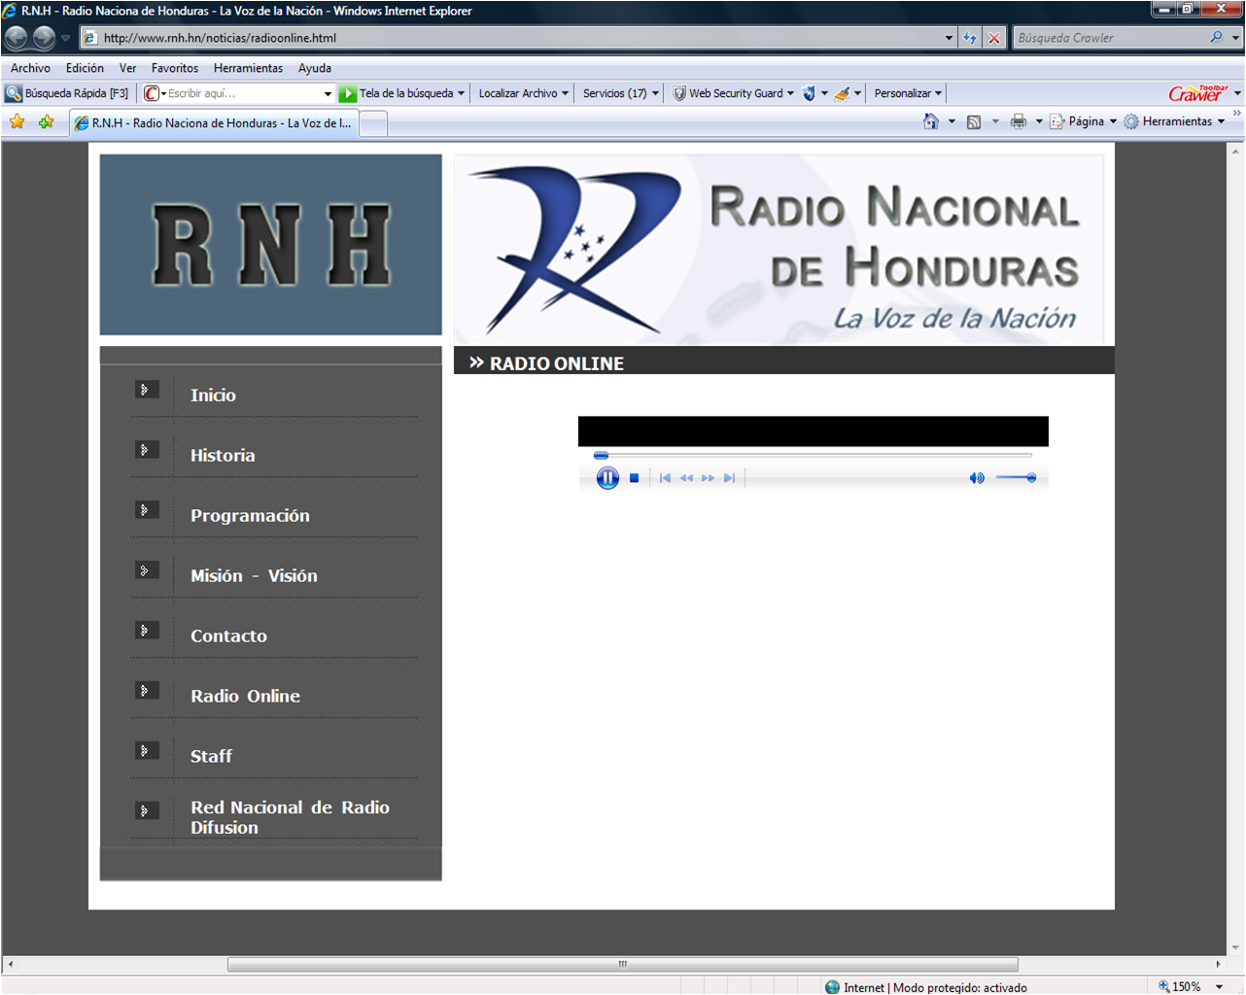Click the arrow icon beside Staff
Image resolution: width=1246 pixels, height=995 pixels.
click(x=146, y=751)
